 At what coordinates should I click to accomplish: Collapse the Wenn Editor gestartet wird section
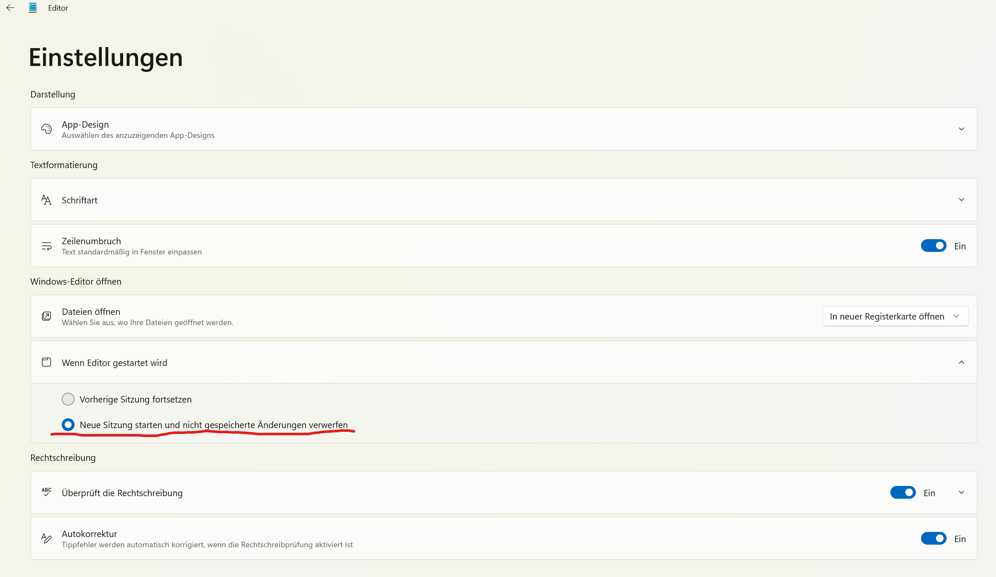(961, 362)
